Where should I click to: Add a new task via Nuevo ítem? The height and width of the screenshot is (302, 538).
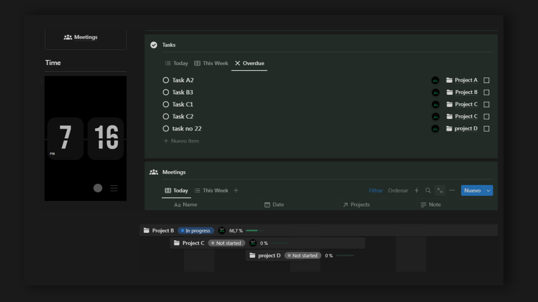coord(181,141)
